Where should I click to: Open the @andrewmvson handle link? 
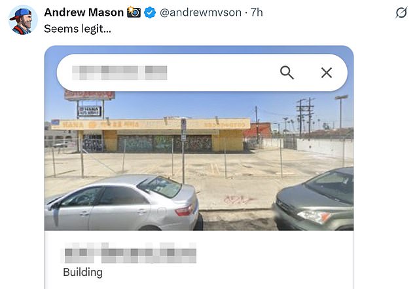(x=200, y=12)
